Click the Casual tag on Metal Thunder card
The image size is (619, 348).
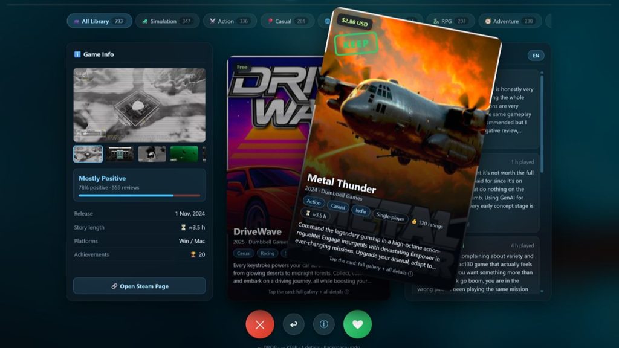pyautogui.click(x=338, y=207)
